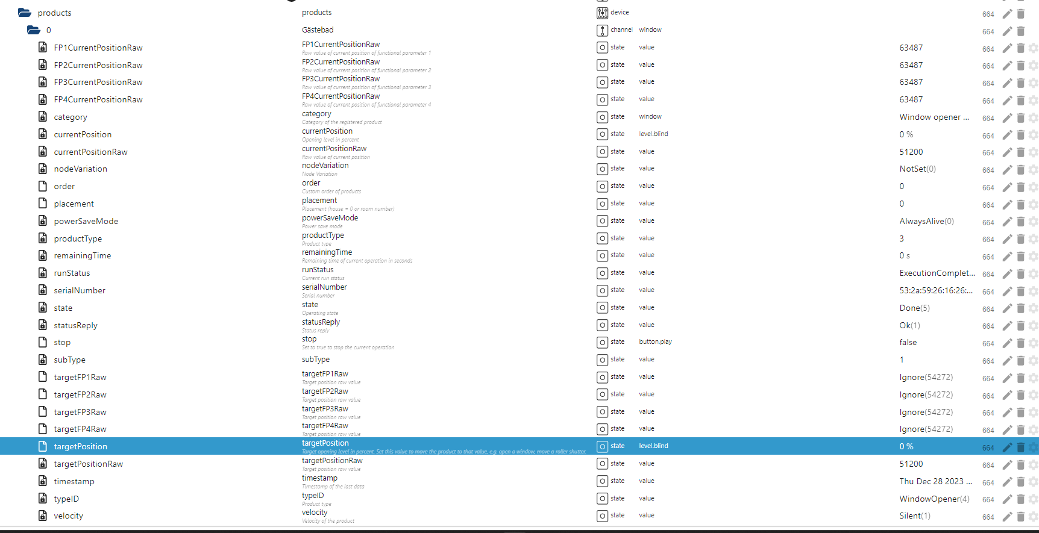Collapse the products folder

[x=25, y=13]
